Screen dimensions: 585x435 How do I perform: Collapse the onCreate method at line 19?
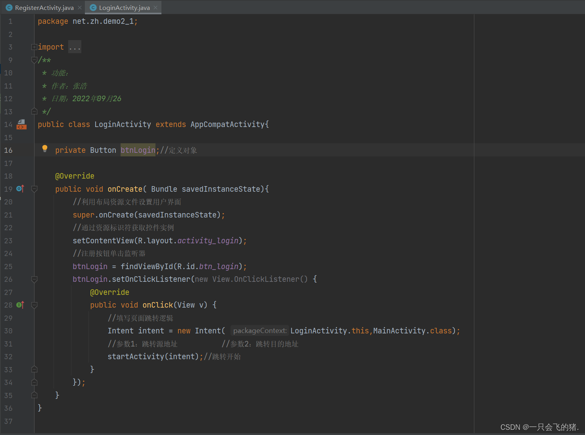click(x=34, y=189)
